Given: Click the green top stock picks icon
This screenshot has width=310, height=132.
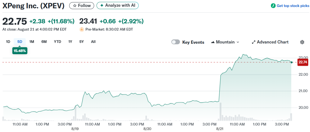Looking at the screenshot, I should pyautogui.click(x=273, y=6).
